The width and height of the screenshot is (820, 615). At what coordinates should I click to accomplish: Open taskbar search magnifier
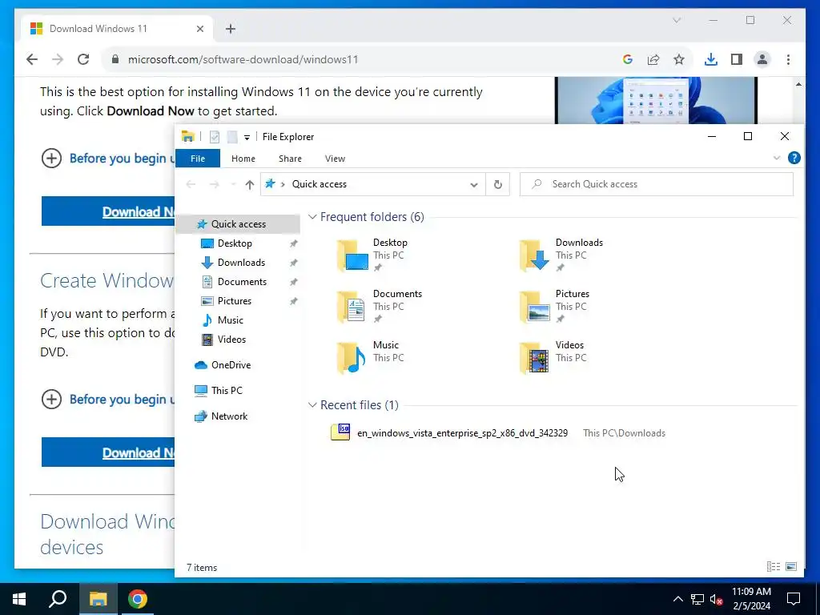pos(58,599)
